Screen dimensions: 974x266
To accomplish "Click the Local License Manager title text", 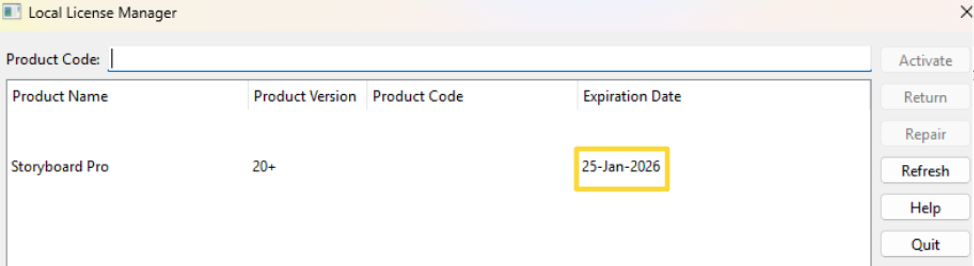I will click(102, 13).
